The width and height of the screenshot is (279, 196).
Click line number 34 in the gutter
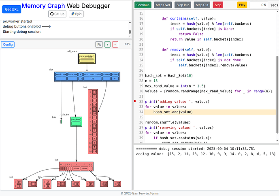click(141, 112)
